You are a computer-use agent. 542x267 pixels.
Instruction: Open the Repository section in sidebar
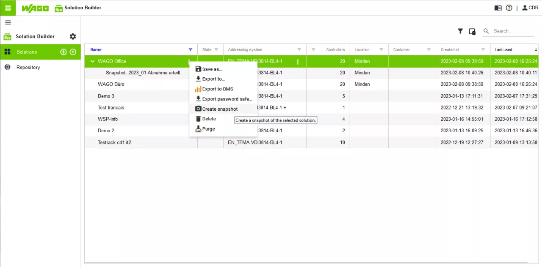coord(28,68)
